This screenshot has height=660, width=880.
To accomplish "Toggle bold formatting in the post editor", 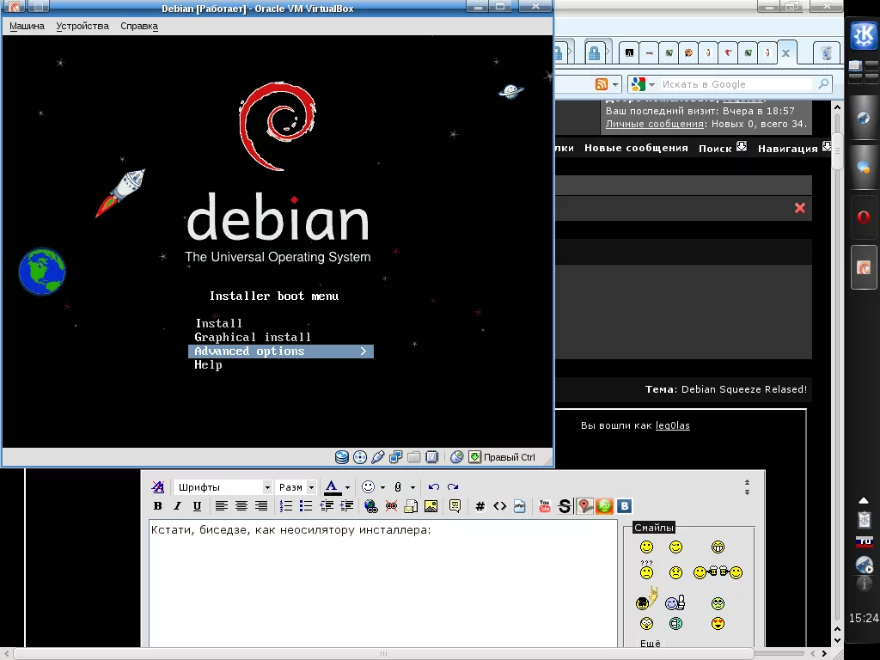I will [158, 506].
